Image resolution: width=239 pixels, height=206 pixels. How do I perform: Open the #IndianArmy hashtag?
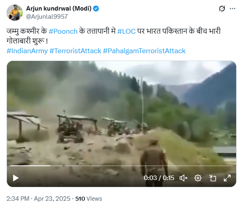pyautogui.click(x=27, y=51)
